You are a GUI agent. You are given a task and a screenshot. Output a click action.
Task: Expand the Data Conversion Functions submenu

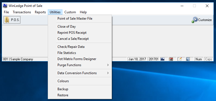pos(80,73)
